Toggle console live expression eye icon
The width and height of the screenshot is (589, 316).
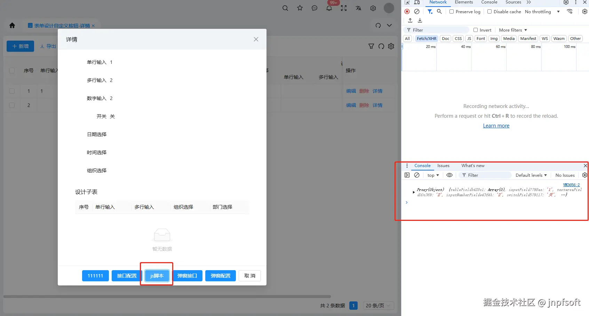449,175
